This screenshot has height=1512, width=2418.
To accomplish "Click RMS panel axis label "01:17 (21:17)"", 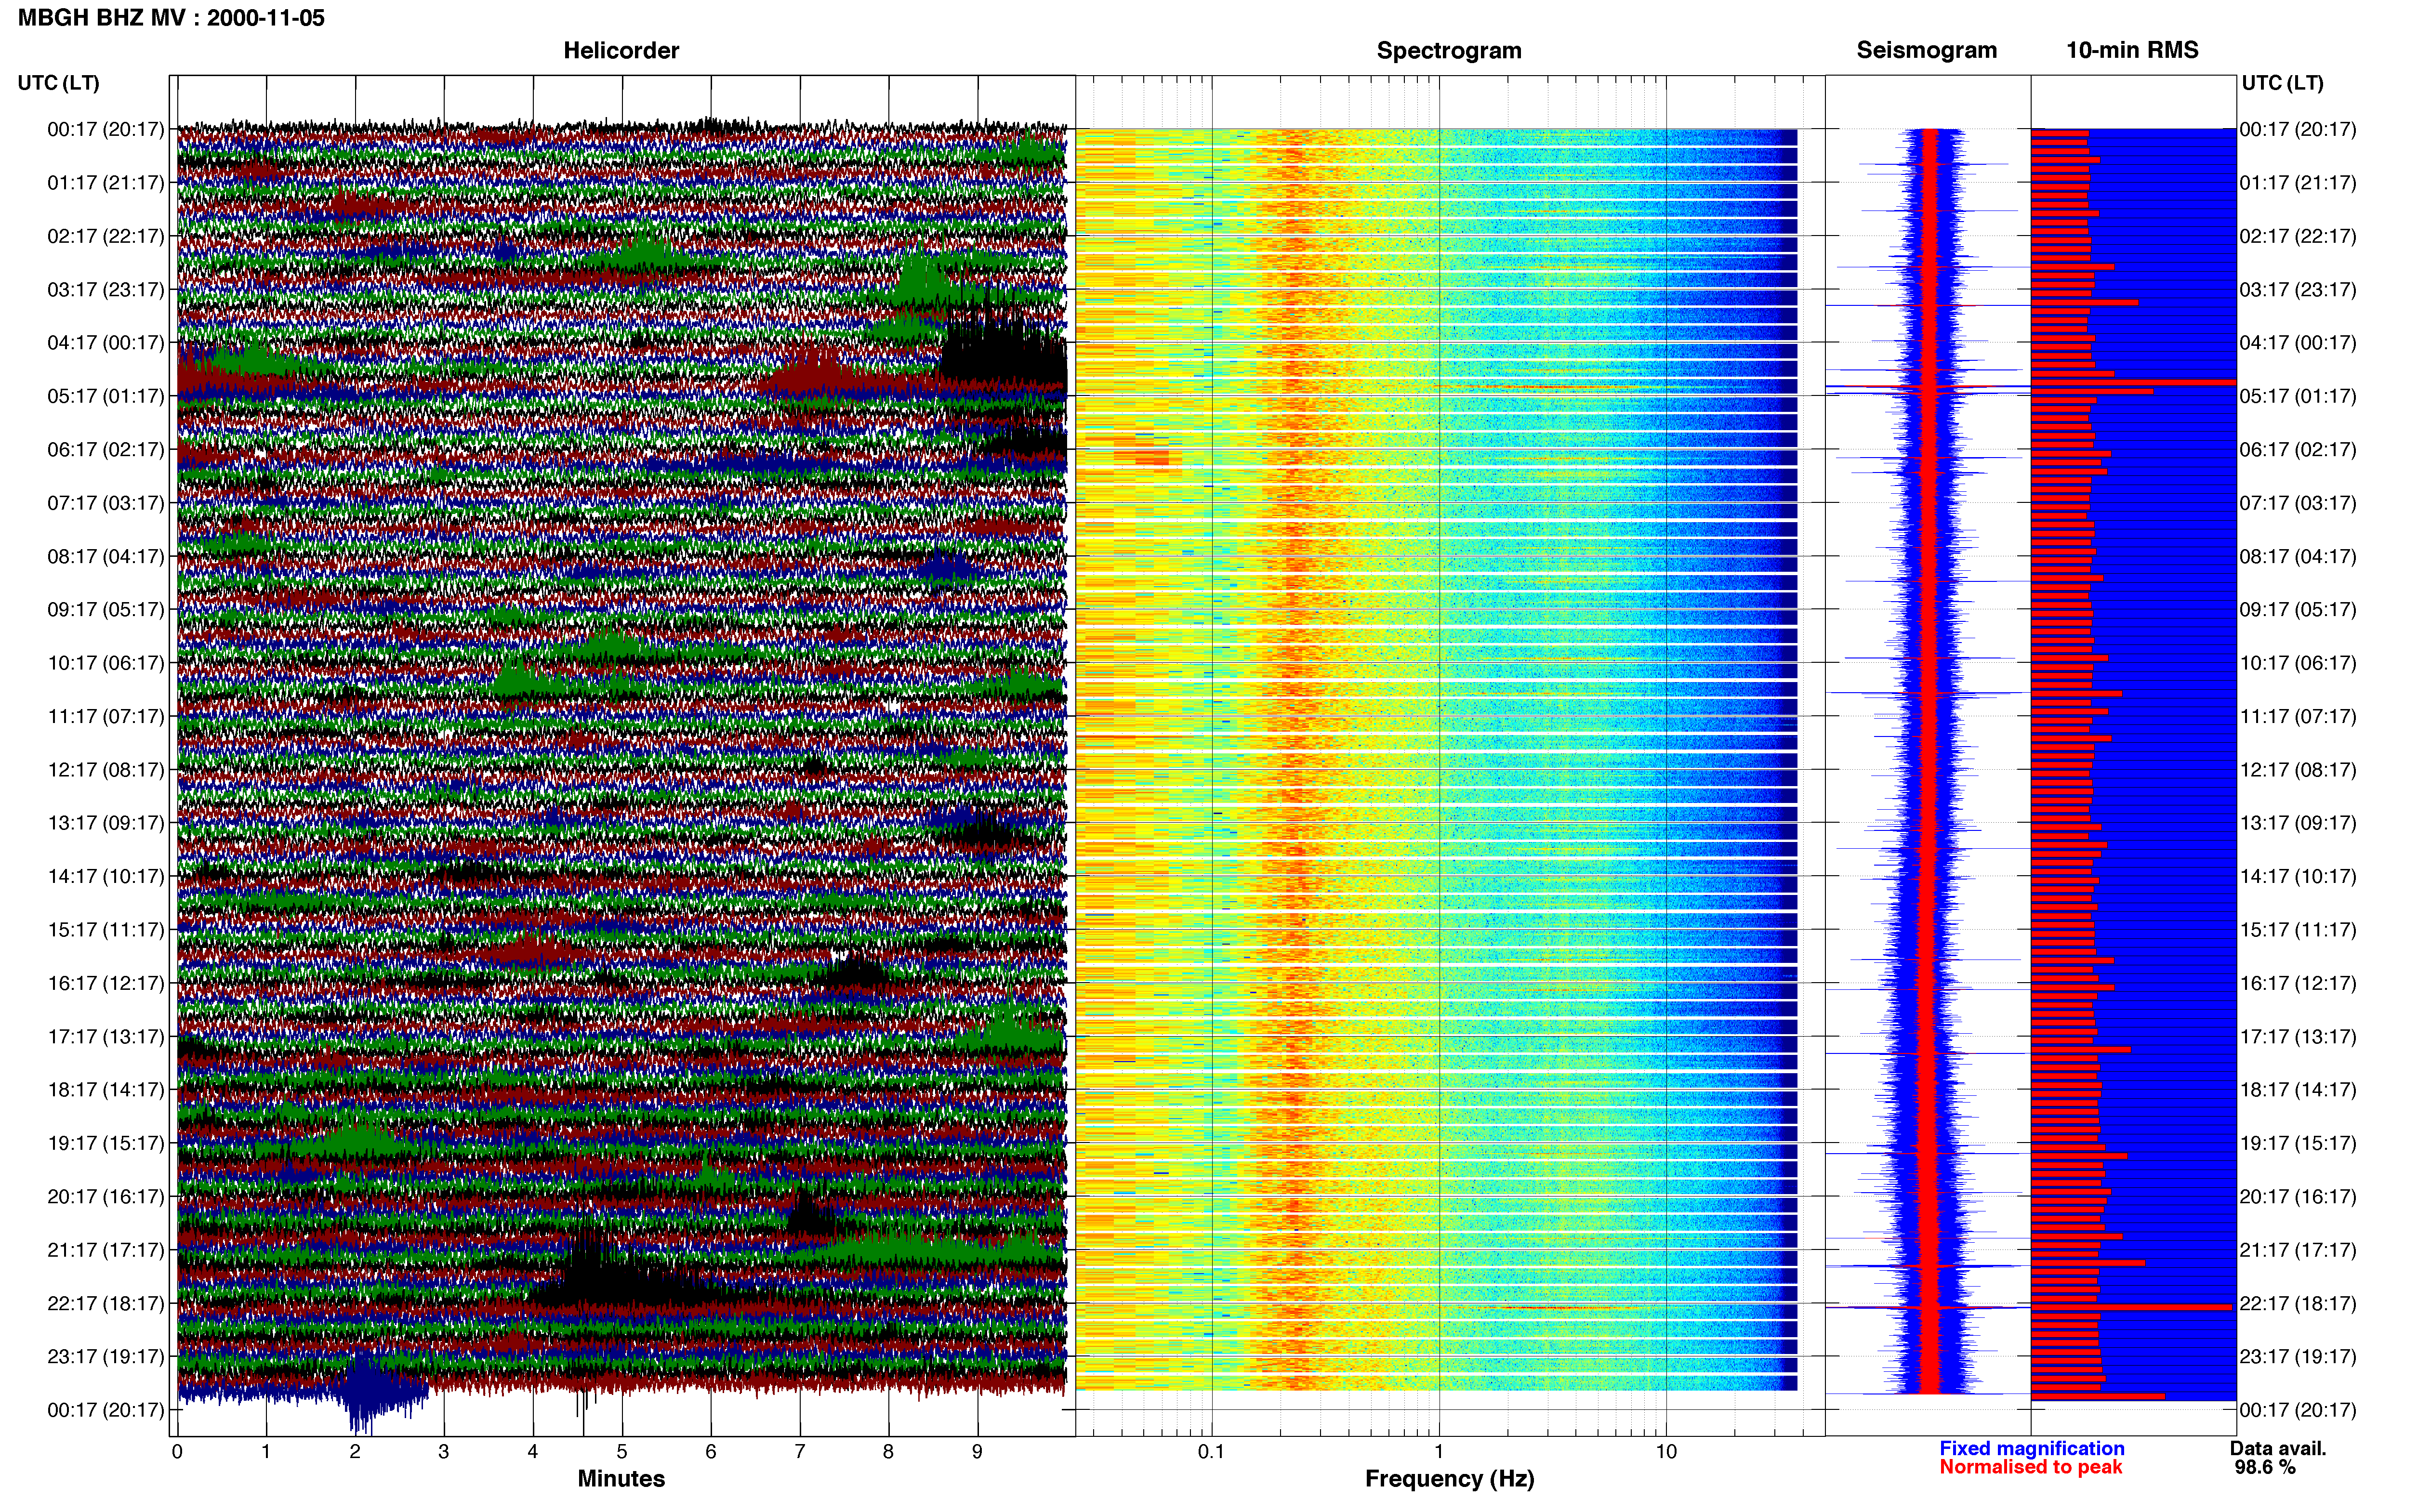I will point(2298,183).
